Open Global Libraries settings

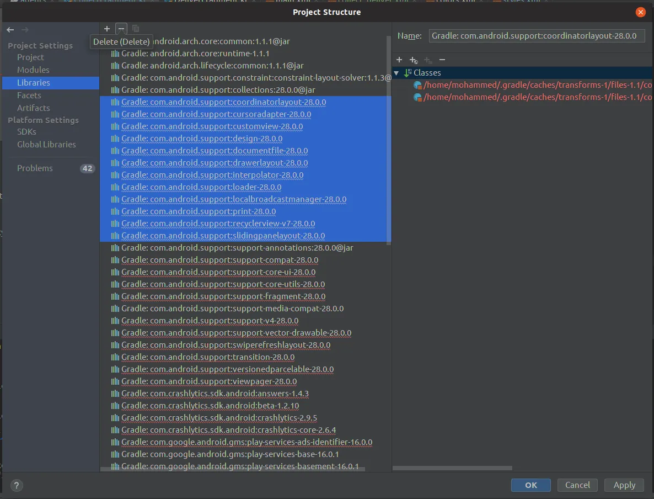coord(46,144)
